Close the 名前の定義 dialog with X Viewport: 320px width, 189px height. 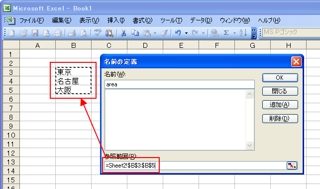(296, 61)
